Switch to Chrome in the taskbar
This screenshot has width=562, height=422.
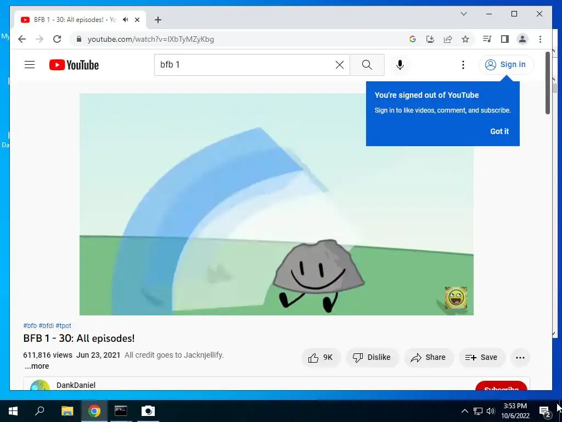[x=94, y=411]
